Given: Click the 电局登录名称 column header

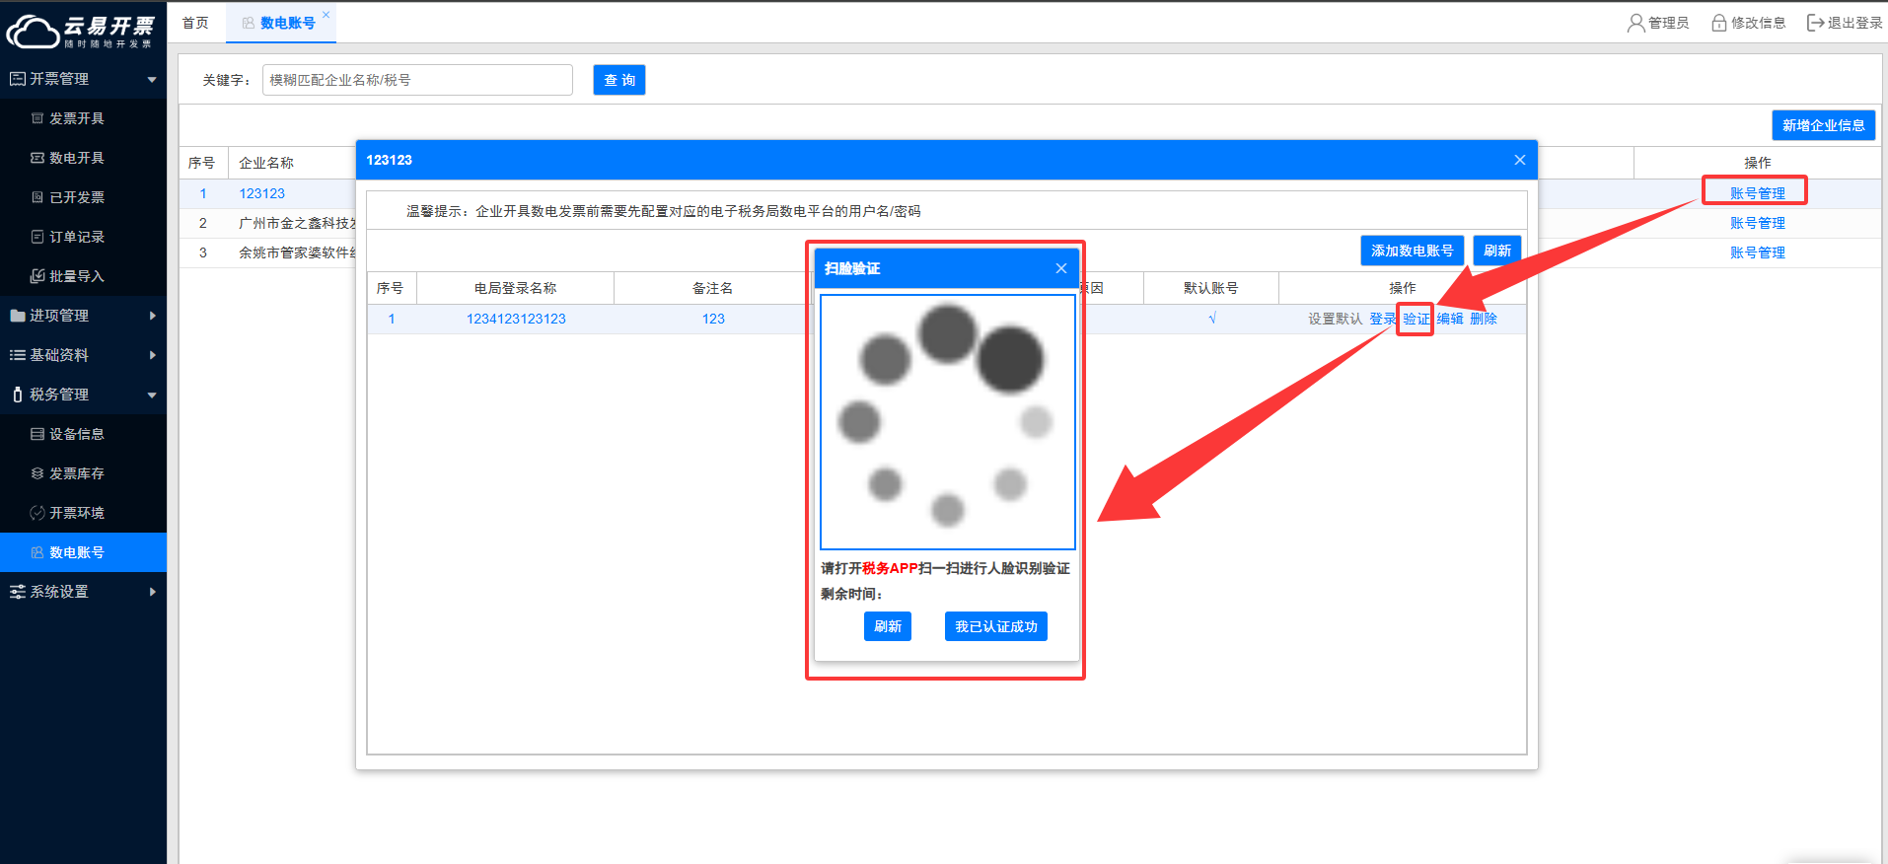Looking at the screenshot, I should [x=516, y=288].
